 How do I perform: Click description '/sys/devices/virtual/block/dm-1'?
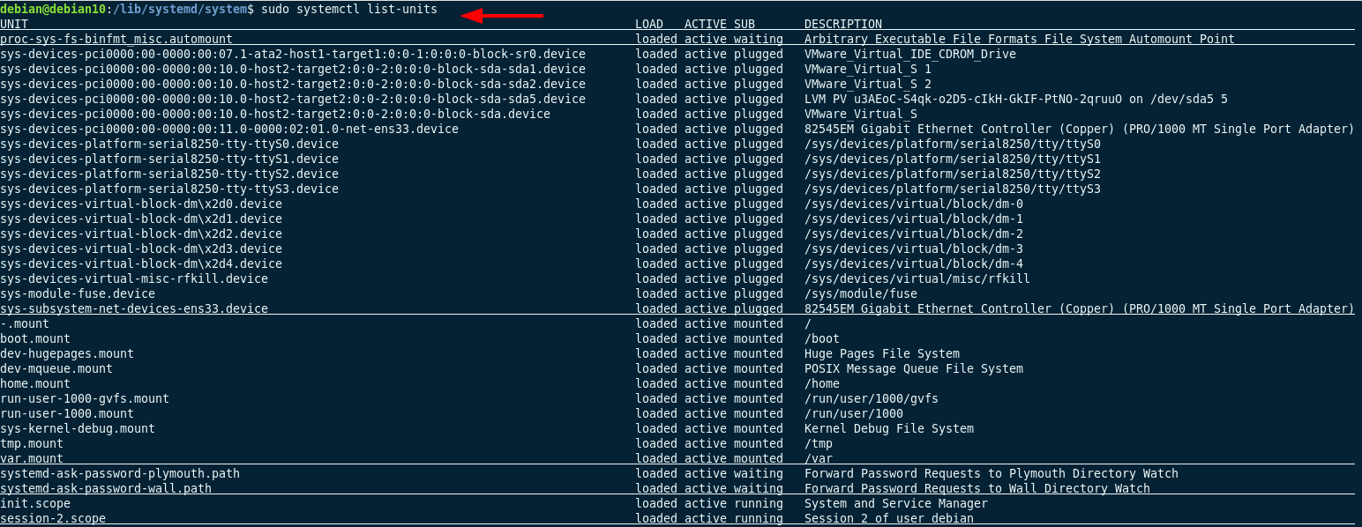(914, 219)
